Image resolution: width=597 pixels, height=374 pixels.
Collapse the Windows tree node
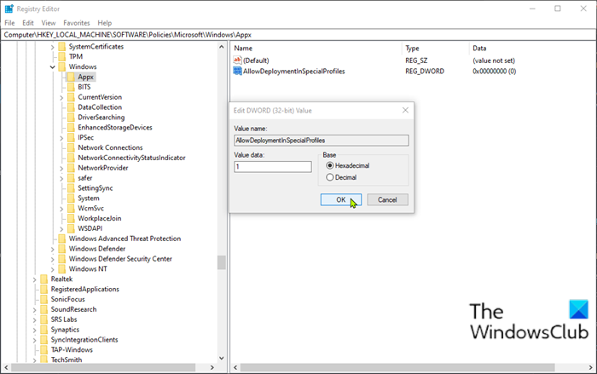pos(53,67)
